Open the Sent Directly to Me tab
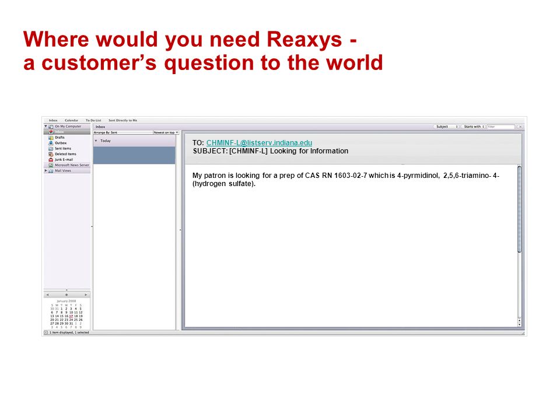 point(123,120)
